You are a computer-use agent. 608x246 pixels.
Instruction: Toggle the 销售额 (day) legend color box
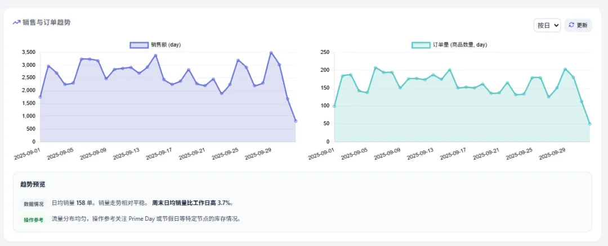click(138, 44)
